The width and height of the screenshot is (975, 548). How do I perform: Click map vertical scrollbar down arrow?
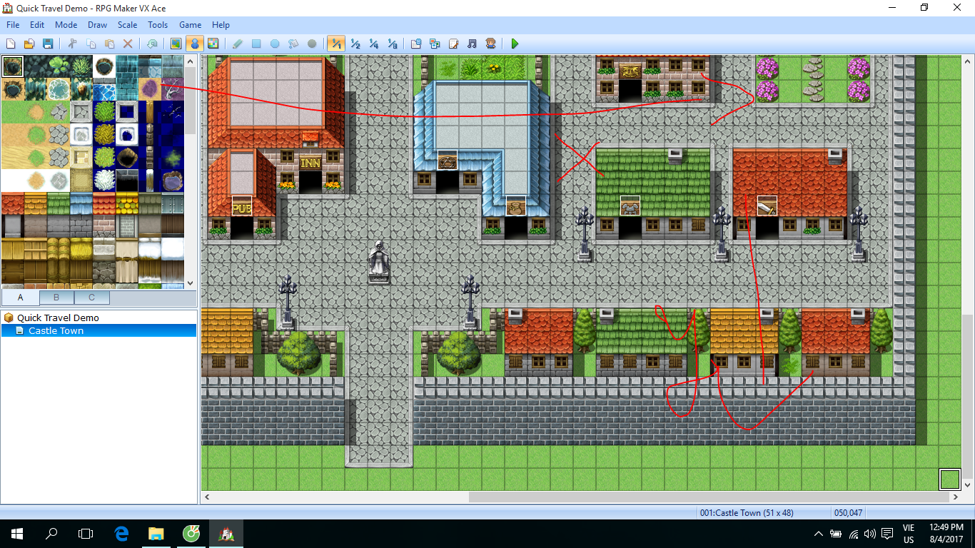pos(969,484)
